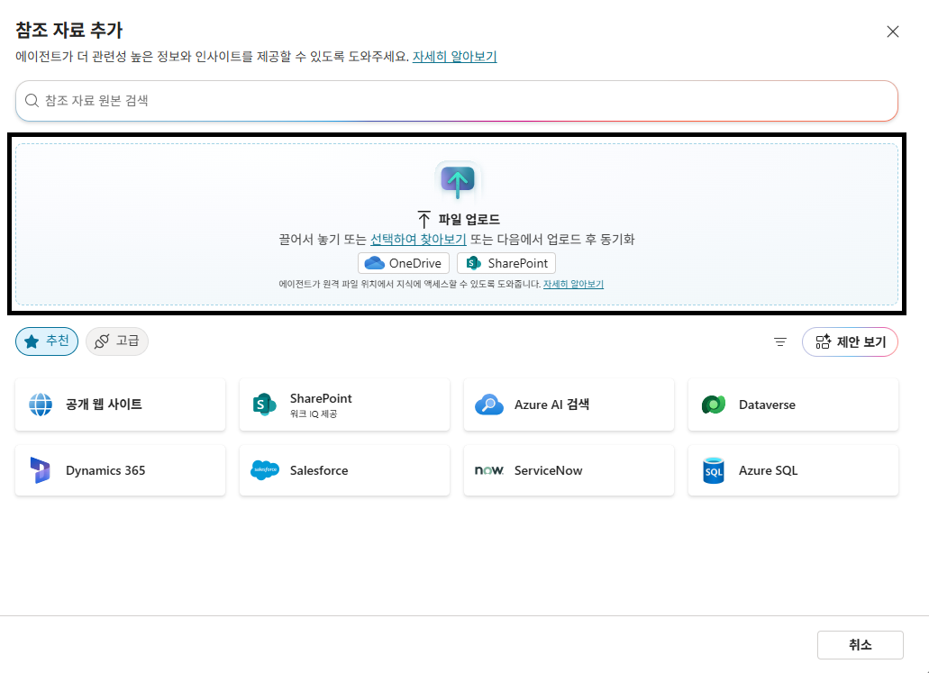This screenshot has height=673, width=929.
Task: Click the search magnifier icon
Action: point(32,101)
